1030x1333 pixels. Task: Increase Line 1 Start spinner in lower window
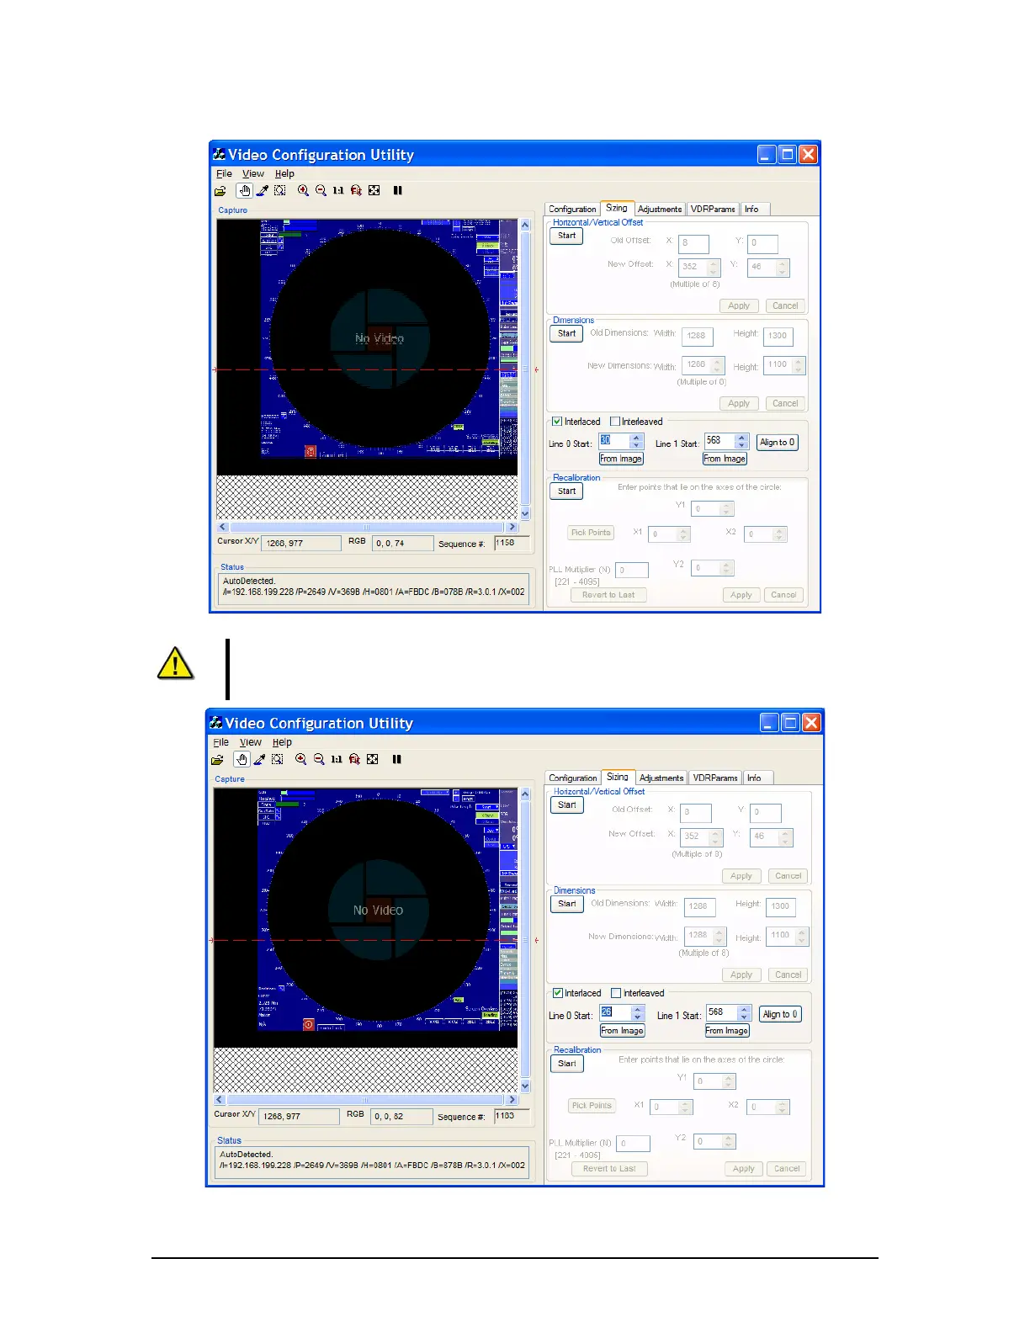744,1010
